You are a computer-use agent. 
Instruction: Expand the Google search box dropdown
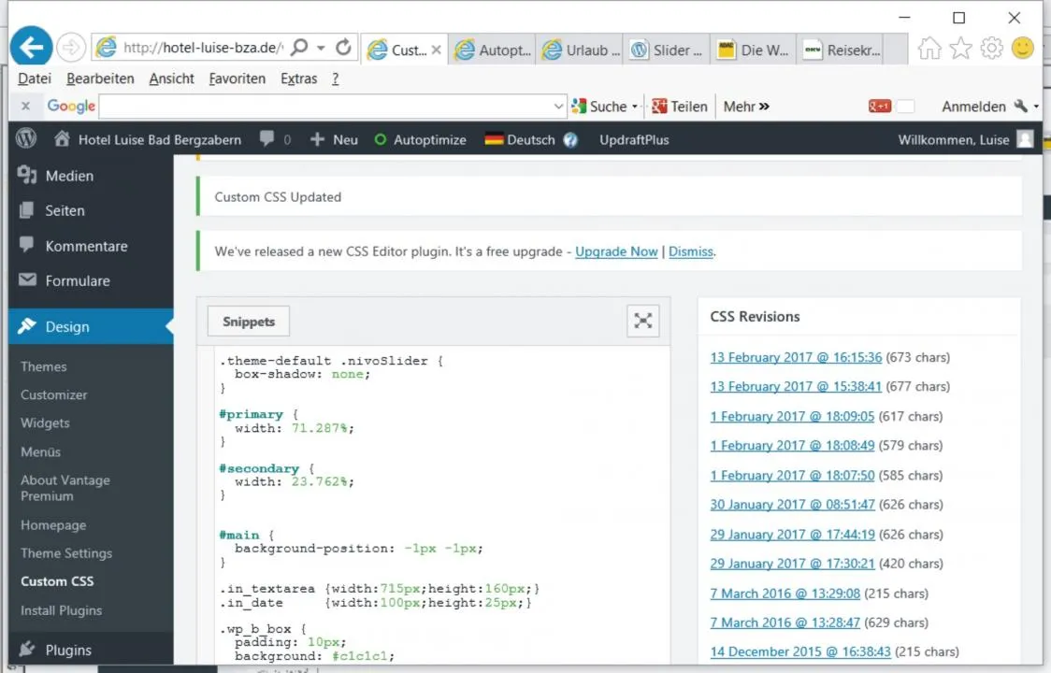558,106
